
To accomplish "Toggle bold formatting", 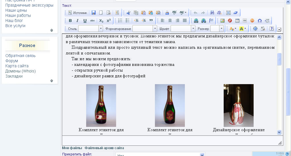I will 70,21.
